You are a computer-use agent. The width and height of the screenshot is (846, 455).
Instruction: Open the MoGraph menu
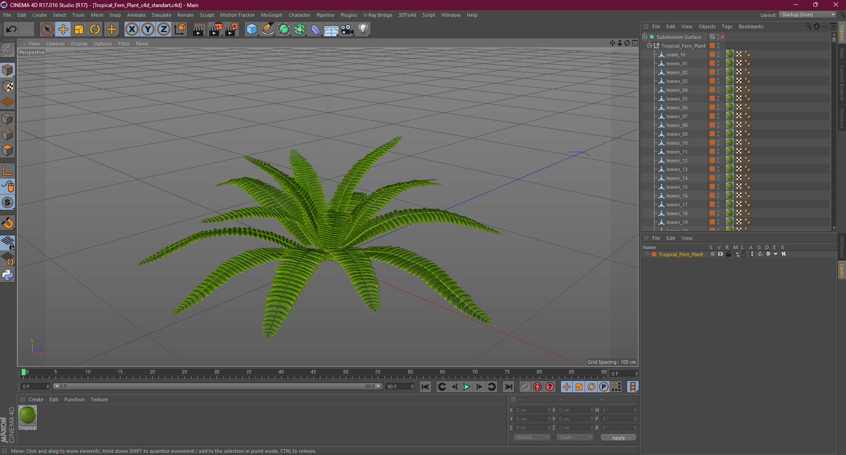271,15
